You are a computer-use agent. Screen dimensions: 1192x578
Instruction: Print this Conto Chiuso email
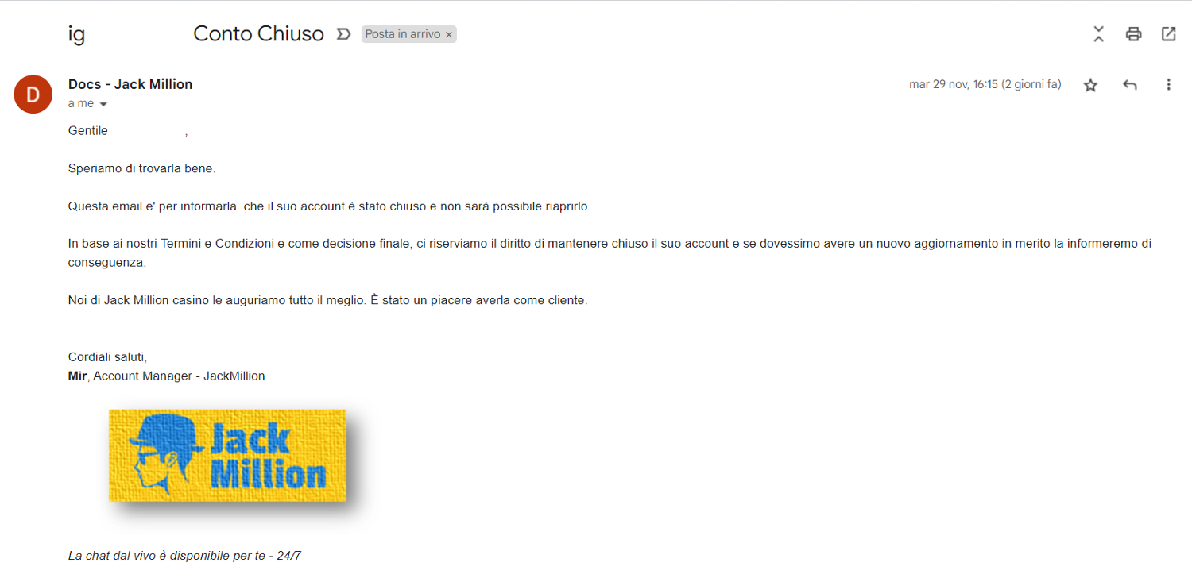[x=1133, y=34]
